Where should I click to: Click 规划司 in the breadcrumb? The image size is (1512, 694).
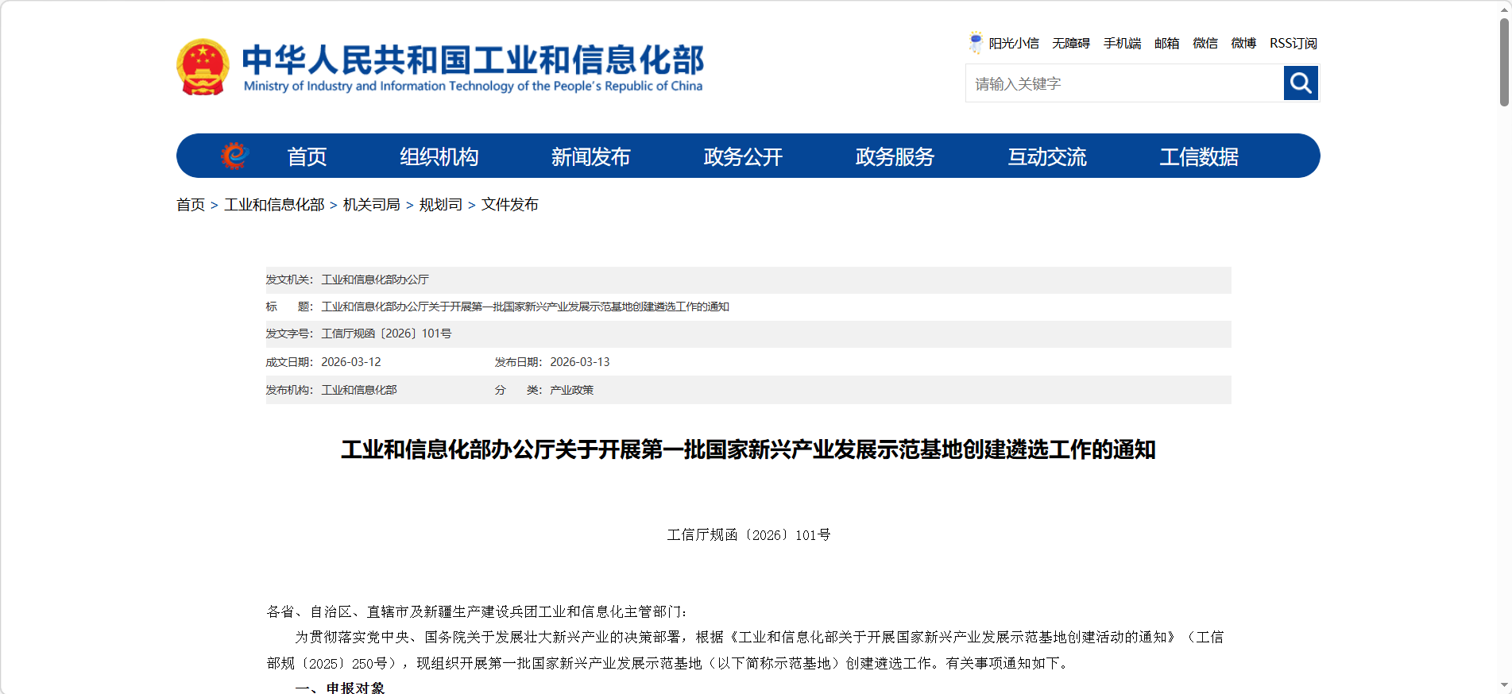[x=440, y=205]
